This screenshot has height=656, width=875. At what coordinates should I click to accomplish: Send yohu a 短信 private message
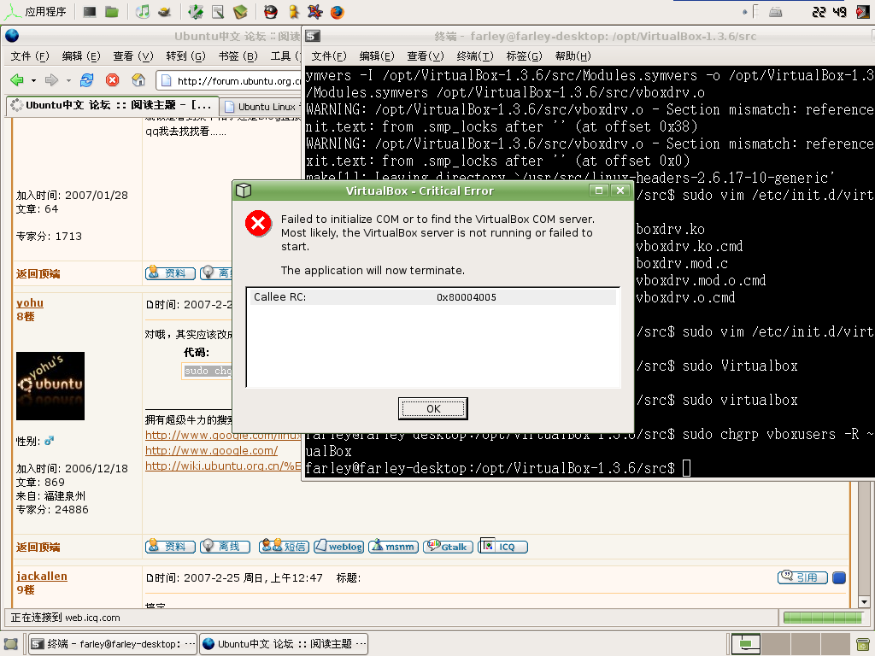pos(284,547)
